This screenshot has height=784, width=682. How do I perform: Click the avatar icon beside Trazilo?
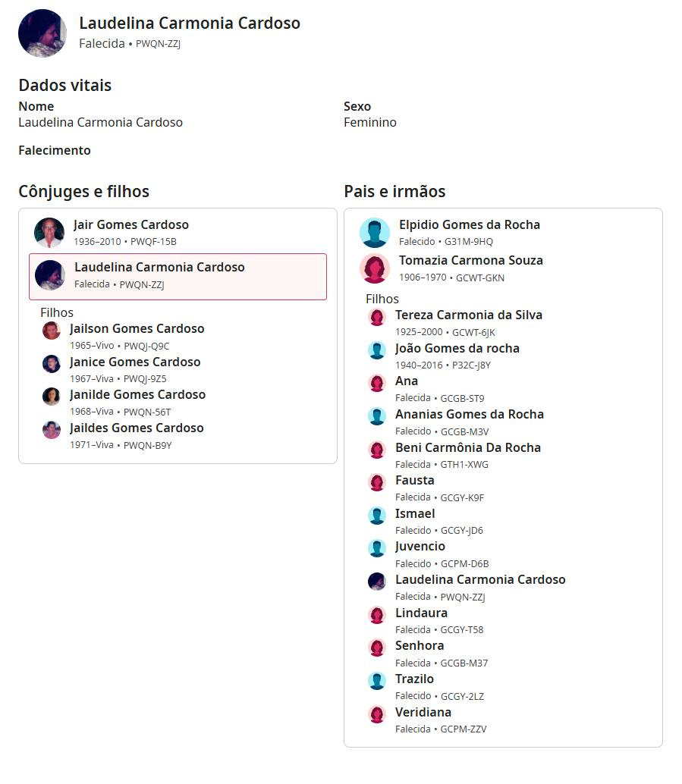coord(377,681)
